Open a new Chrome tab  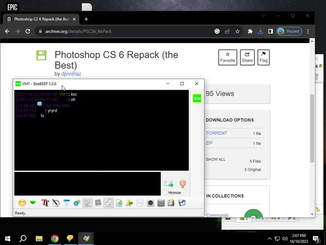pyautogui.click(x=86, y=19)
